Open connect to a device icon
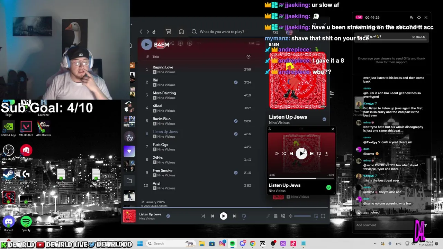 click(x=283, y=216)
